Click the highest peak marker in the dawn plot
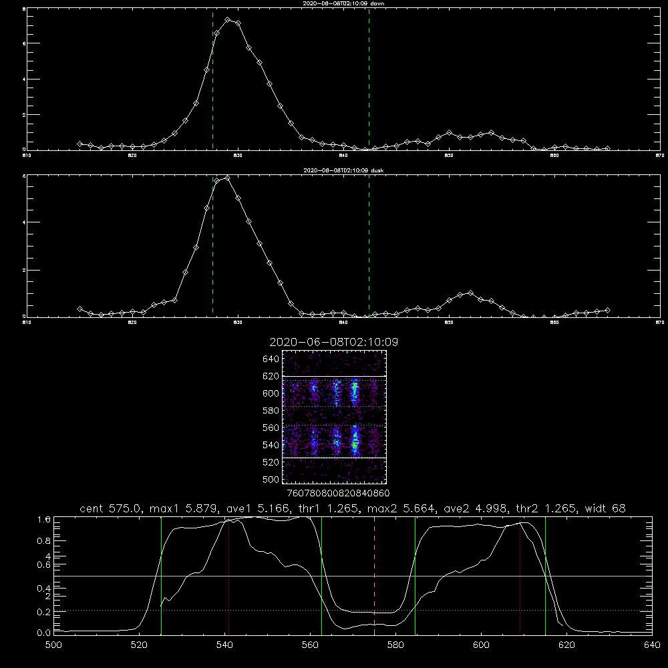This screenshot has width=668, height=668. point(228,20)
